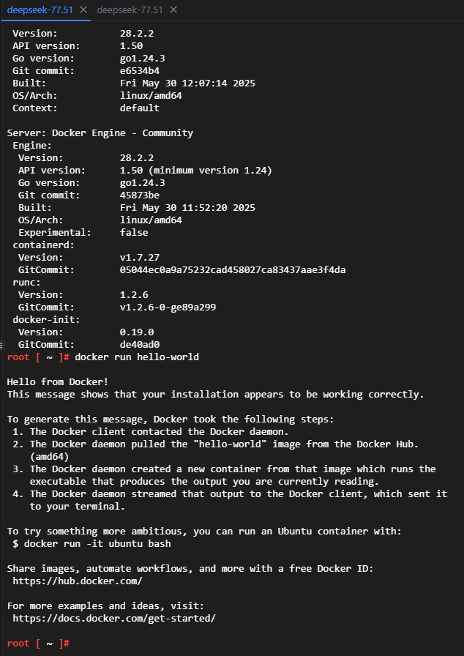The width and height of the screenshot is (464, 656).
Task: Click the 'docker run hello-world' command text
Action: tap(137, 357)
